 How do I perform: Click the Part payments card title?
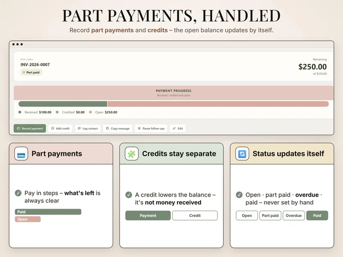(57, 154)
